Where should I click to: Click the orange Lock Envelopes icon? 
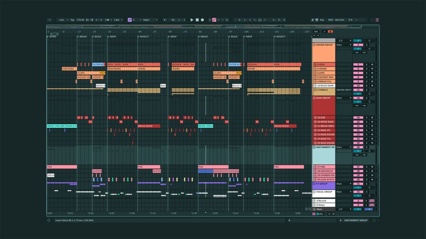click(330, 32)
